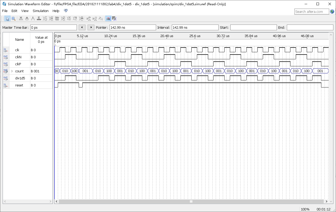Screen dimensions: 336x212
Task: Click the Invert (INV) icon
Action: [57, 19]
